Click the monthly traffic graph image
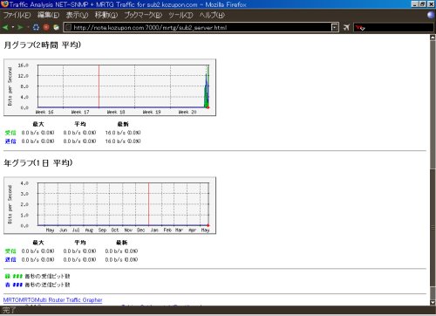 (x=110, y=87)
